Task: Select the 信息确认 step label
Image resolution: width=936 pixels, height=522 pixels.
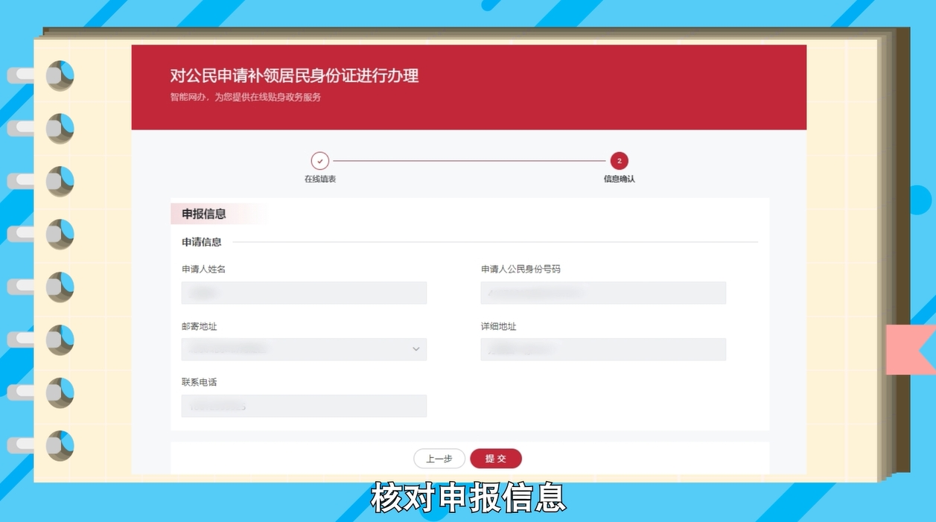Action: click(619, 179)
